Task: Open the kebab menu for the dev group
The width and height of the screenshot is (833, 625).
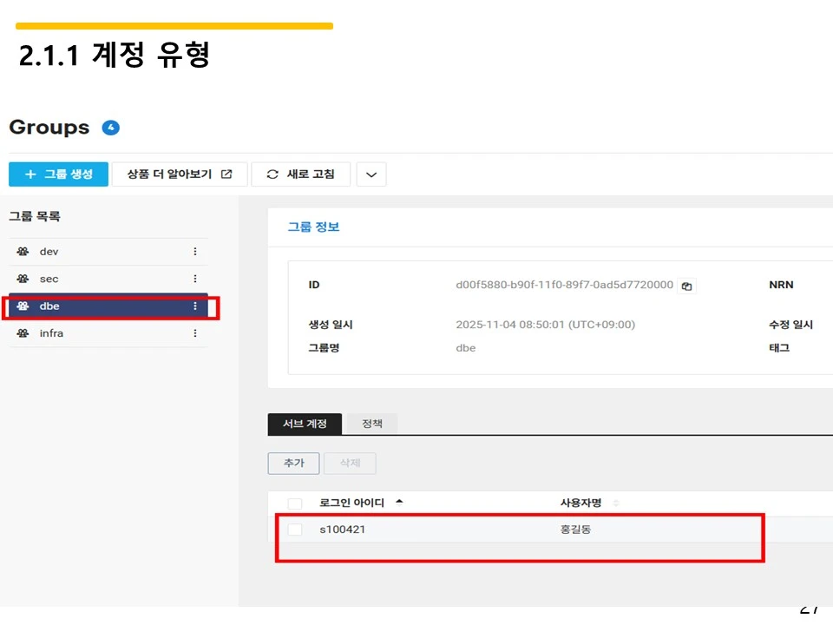Action: 194,251
